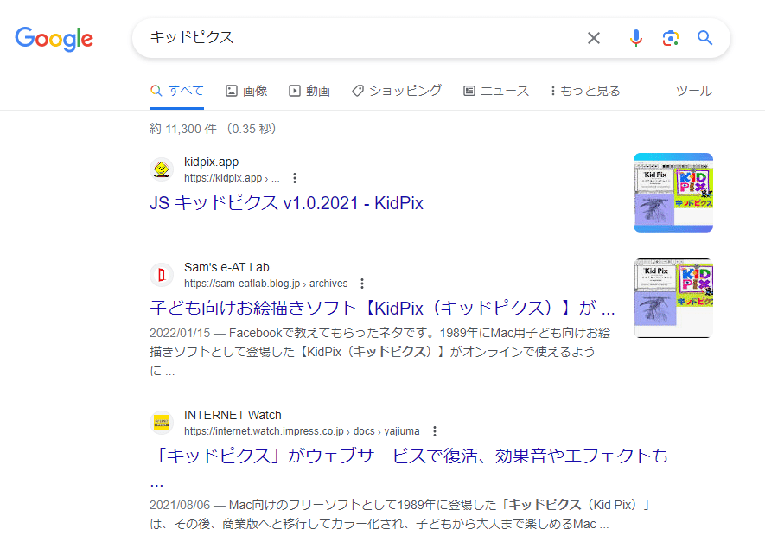This screenshot has width=765, height=548.
Task: Click the blue search magnifier button
Action: (x=704, y=37)
